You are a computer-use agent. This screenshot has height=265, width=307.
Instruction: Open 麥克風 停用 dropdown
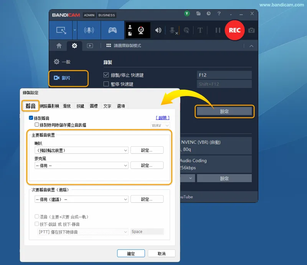pos(81,166)
